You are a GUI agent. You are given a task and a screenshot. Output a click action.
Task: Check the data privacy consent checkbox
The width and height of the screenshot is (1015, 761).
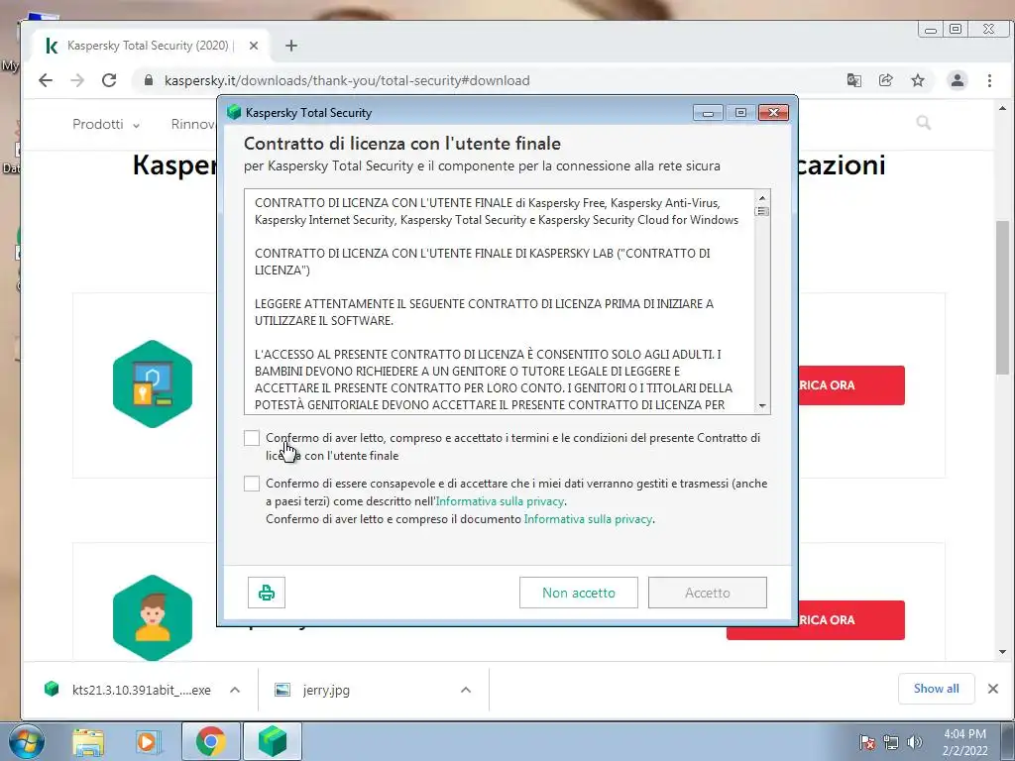point(252,484)
